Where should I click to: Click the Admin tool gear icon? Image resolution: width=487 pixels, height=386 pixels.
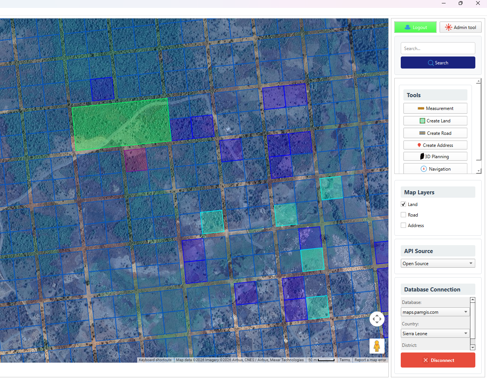[448, 27]
